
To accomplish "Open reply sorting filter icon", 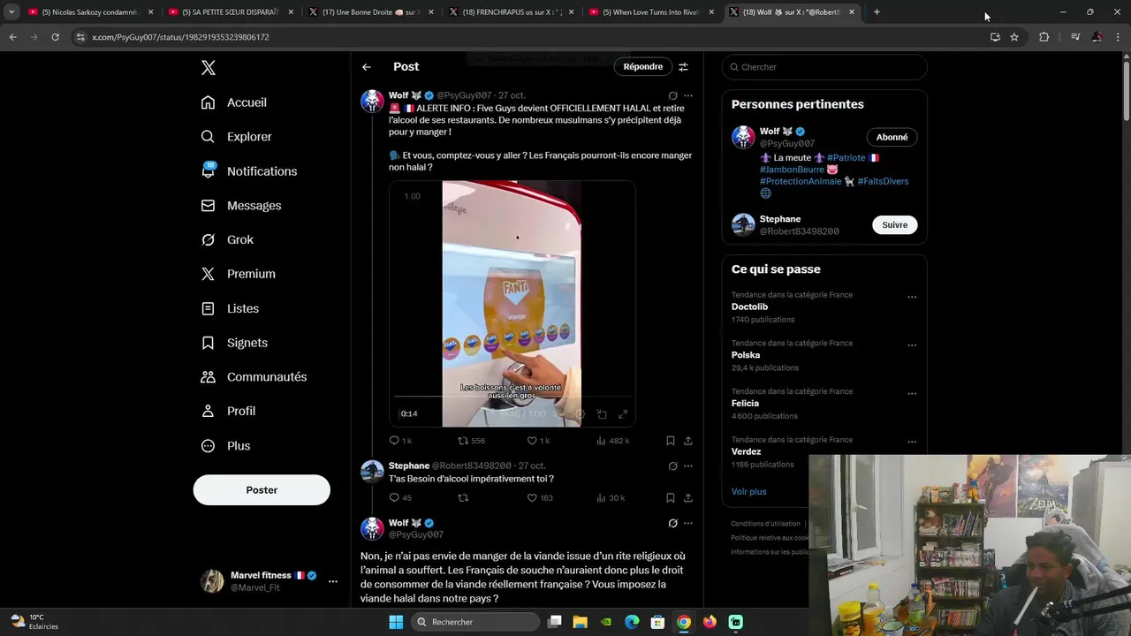I will point(683,67).
